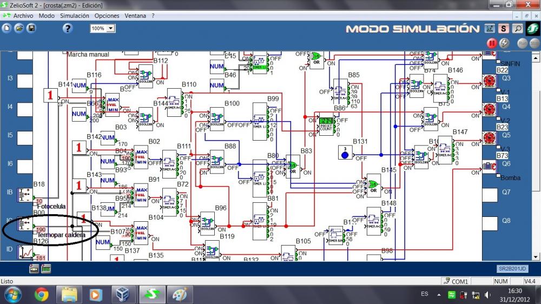
Task: Open the Modo menu
Action: point(47,16)
